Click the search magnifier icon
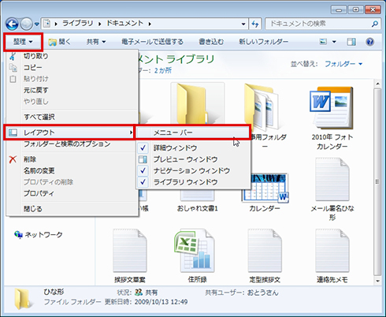The height and width of the screenshot is (317, 386). click(x=375, y=24)
